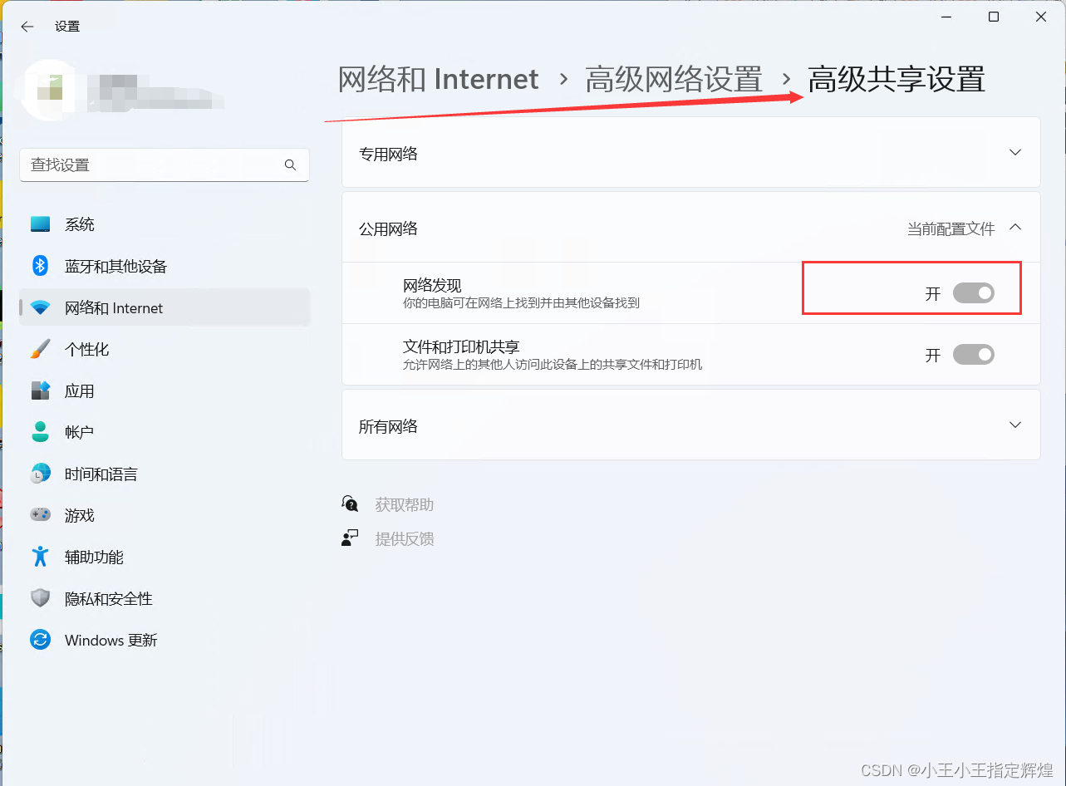The height and width of the screenshot is (786, 1066).
Task: Click the 游戏 Xbox icon in sidebar
Action: point(40,515)
